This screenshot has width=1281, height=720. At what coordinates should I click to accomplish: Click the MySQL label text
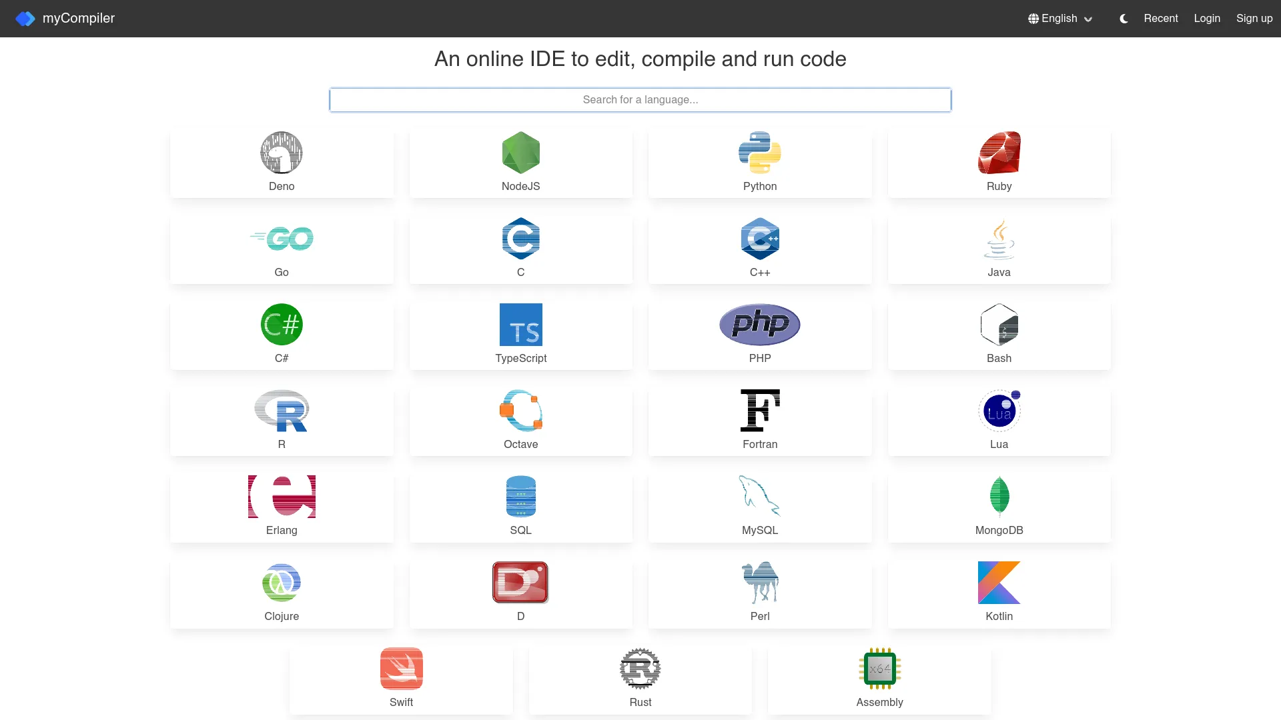pyautogui.click(x=760, y=531)
